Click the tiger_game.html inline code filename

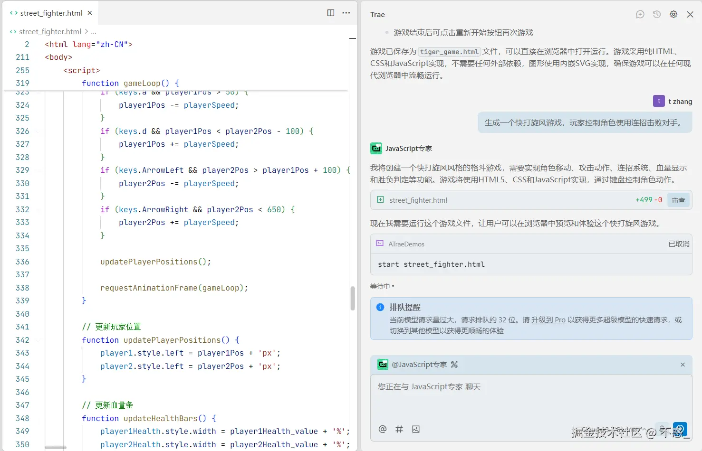pos(450,52)
